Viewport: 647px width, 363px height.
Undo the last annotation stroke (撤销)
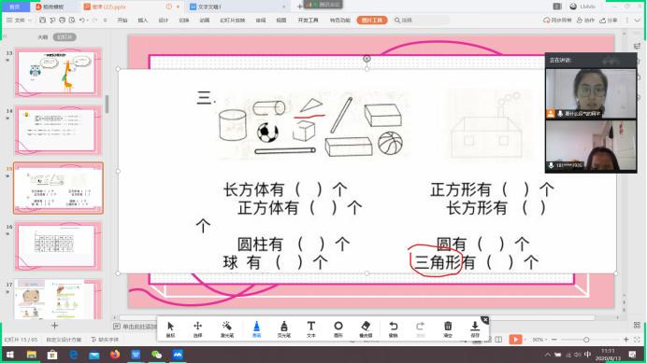point(394,329)
